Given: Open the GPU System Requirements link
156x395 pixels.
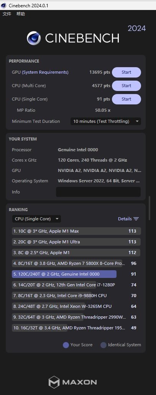Looking at the screenshot, I should [x=45, y=72].
